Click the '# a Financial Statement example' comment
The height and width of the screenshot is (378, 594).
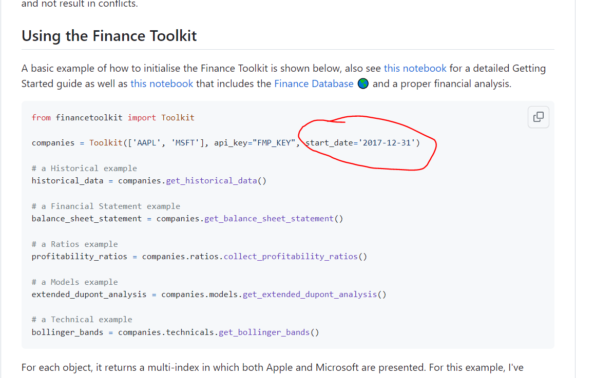coord(106,206)
